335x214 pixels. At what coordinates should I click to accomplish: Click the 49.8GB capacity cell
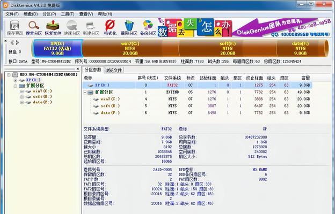pyautogui.click(x=303, y=92)
